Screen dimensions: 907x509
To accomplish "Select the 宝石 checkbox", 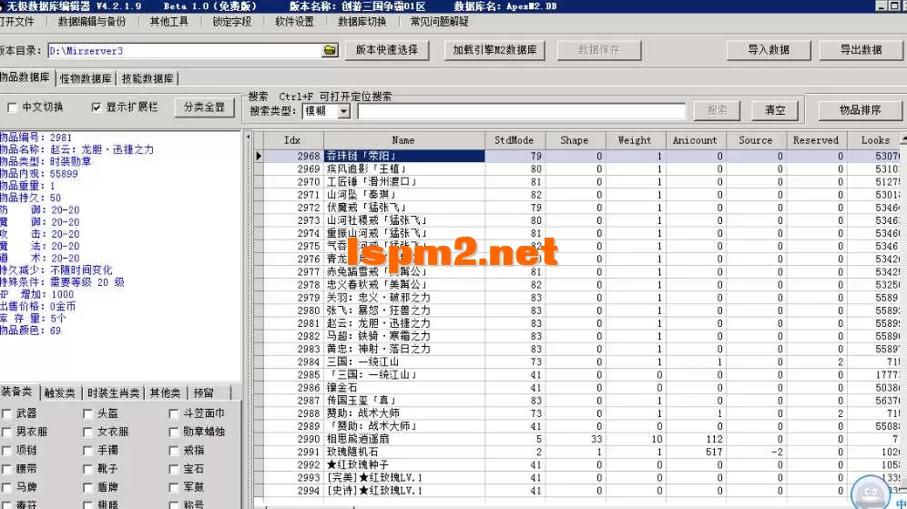I will (x=173, y=469).
